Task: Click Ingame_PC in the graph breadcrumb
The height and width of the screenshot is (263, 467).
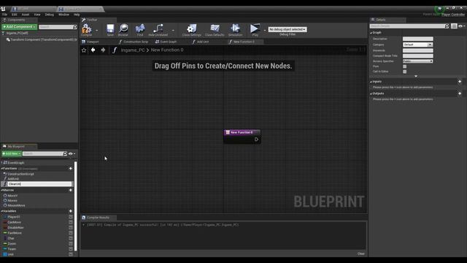Action: 133,50
